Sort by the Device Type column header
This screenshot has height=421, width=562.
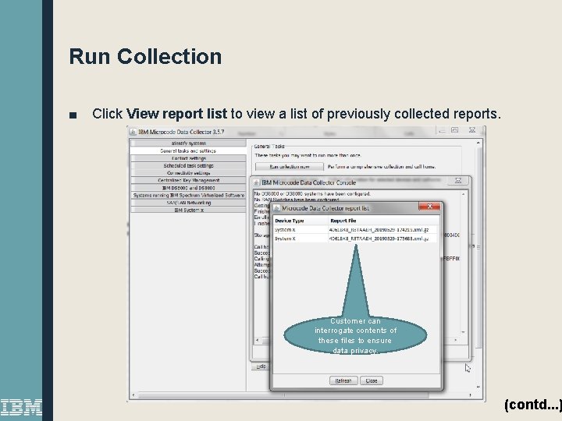[301, 221]
